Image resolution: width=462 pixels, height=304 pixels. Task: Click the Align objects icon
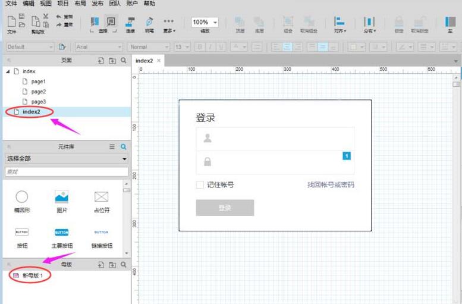pyautogui.click(x=340, y=21)
